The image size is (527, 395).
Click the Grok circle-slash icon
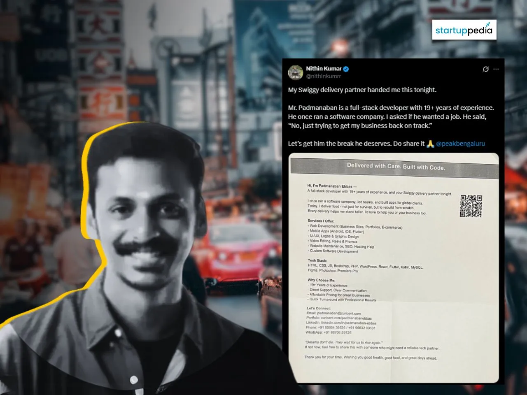pos(486,69)
